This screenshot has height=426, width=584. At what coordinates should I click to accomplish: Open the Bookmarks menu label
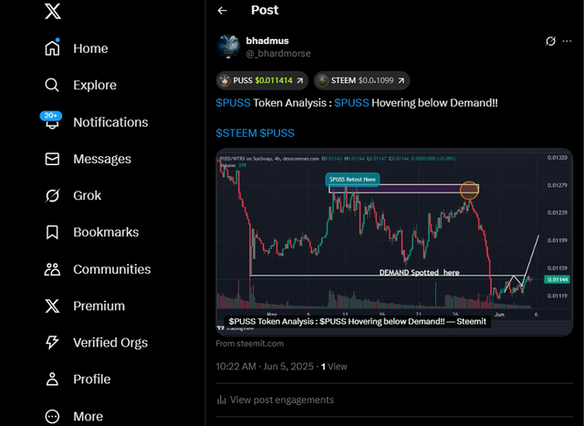pos(106,232)
